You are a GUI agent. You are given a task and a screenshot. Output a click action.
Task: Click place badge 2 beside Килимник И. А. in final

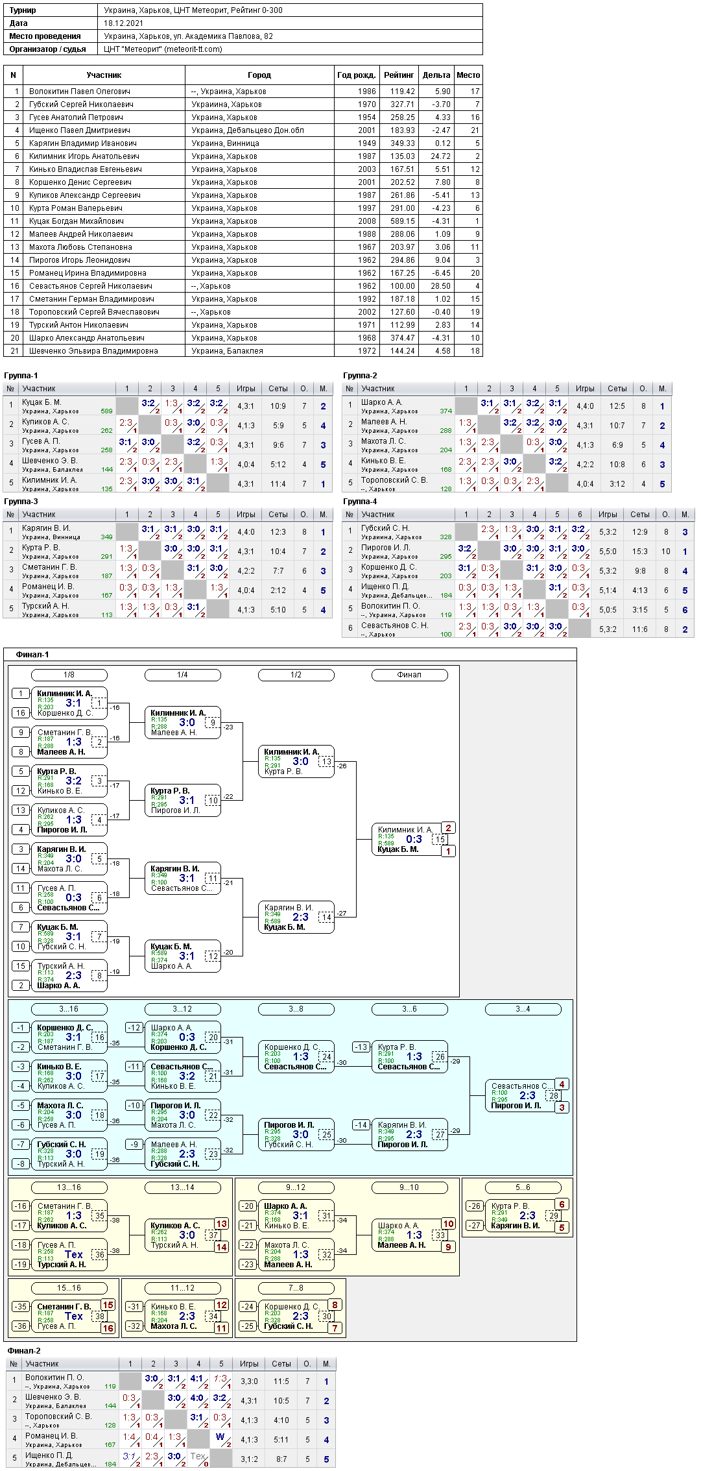[448, 828]
